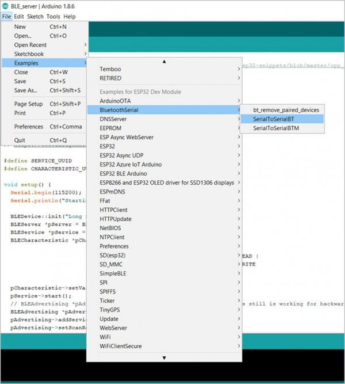Select the Examples menu entry

coord(44,63)
